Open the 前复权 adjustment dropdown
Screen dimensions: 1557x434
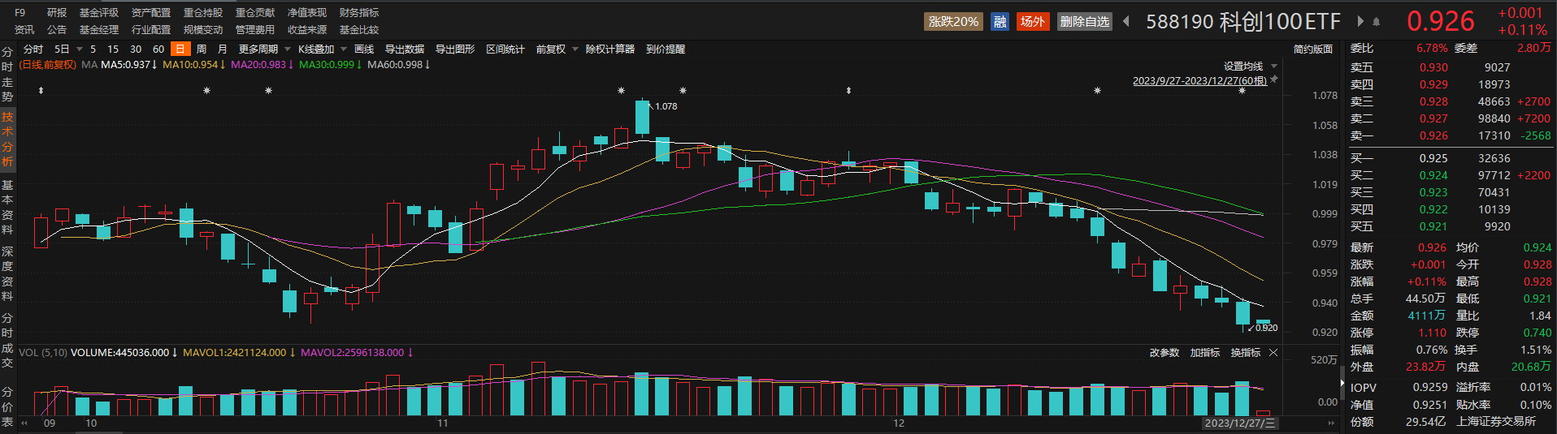[556, 49]
